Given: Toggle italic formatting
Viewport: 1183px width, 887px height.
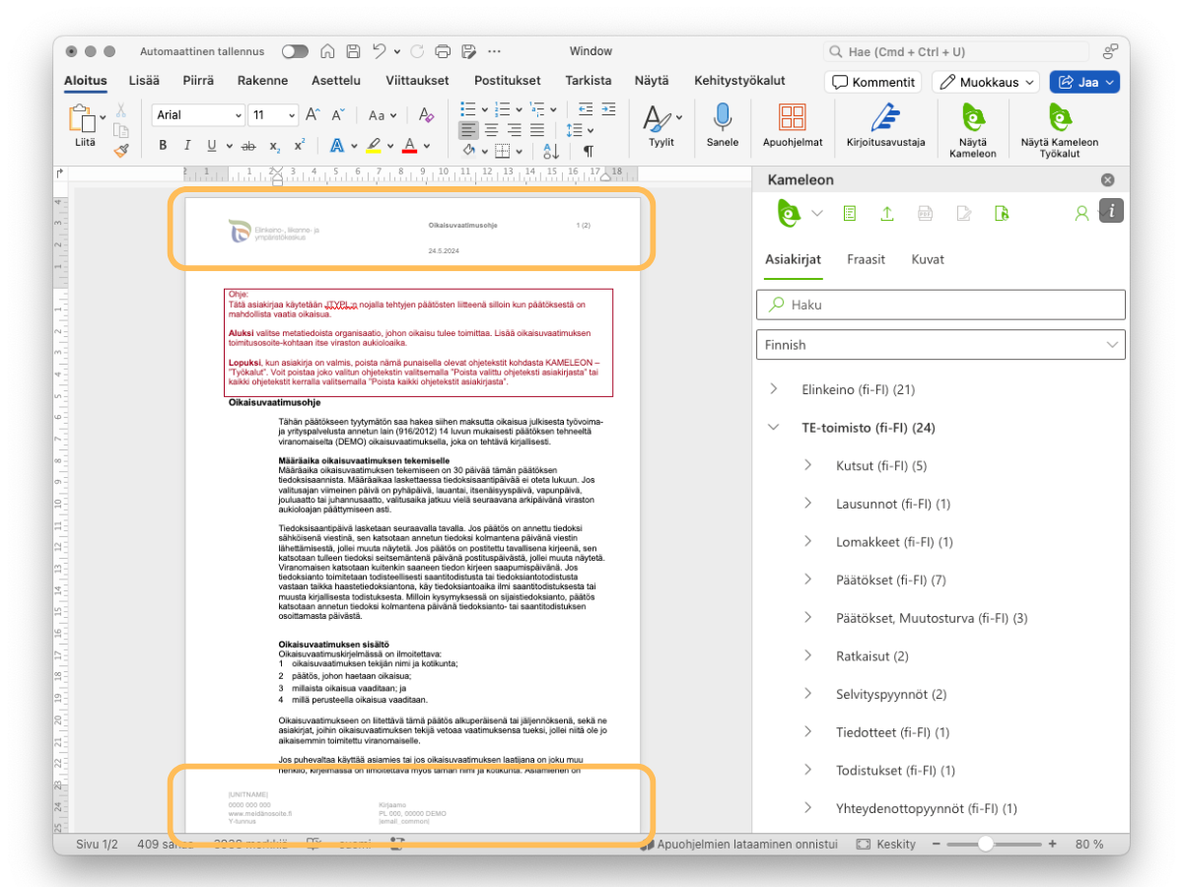Looking at the screenshot, I should point(187,146).
